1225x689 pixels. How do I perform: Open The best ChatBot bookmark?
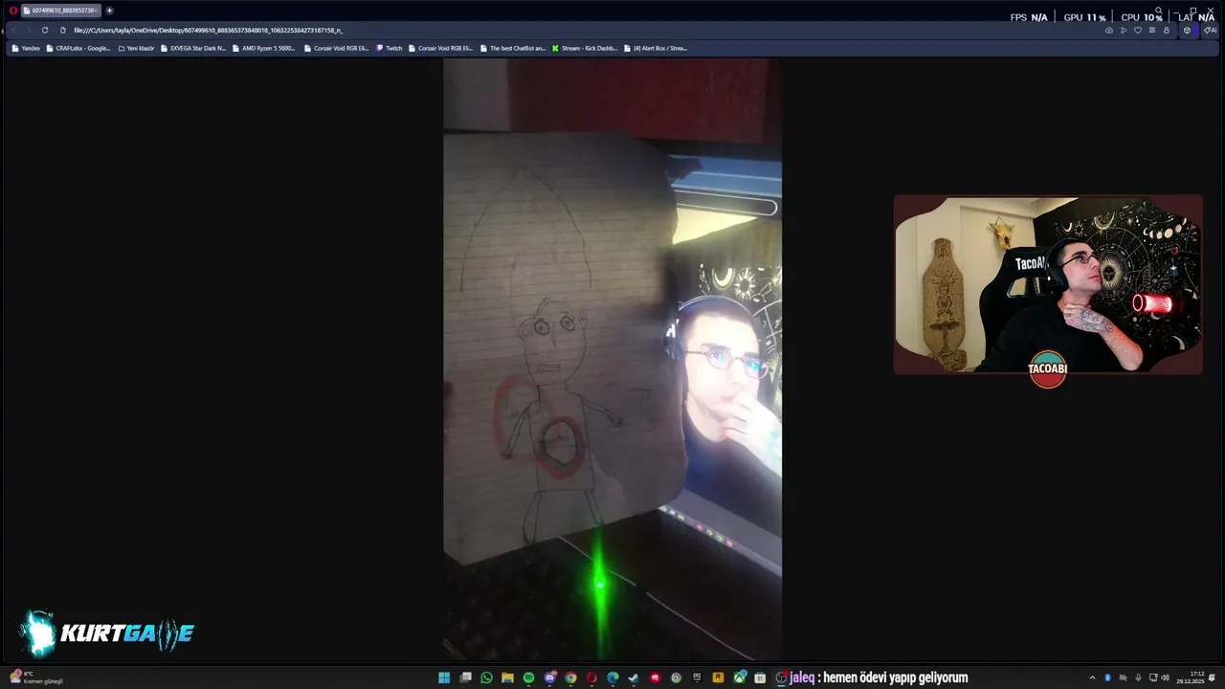pos(513,48)
